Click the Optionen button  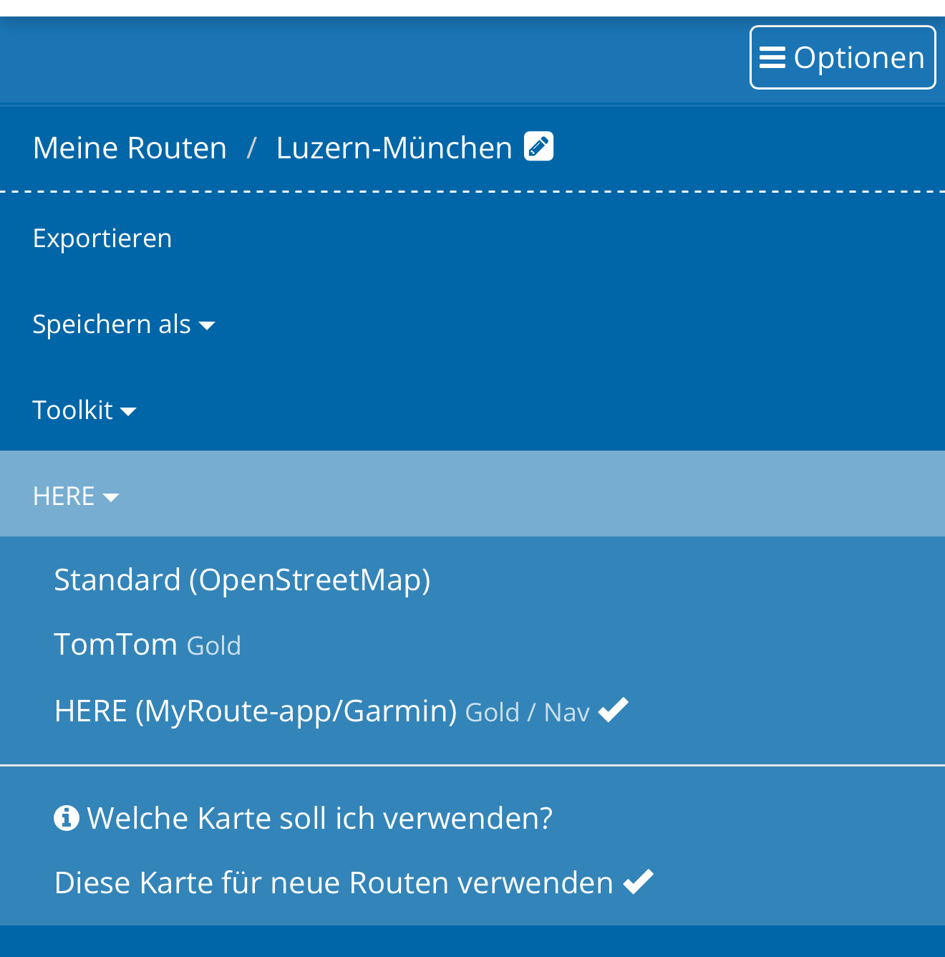[843, 57]
